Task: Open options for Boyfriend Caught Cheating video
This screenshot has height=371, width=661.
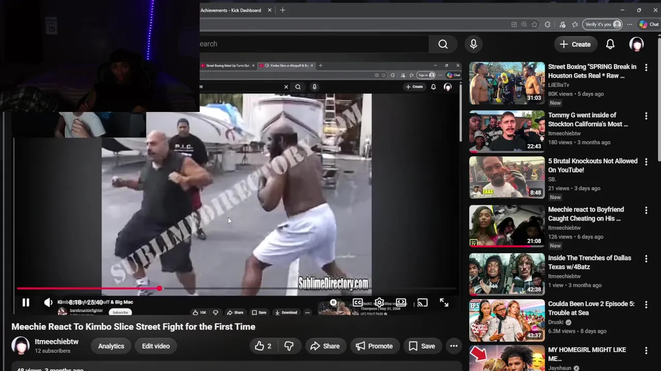Action: [646, 210]
